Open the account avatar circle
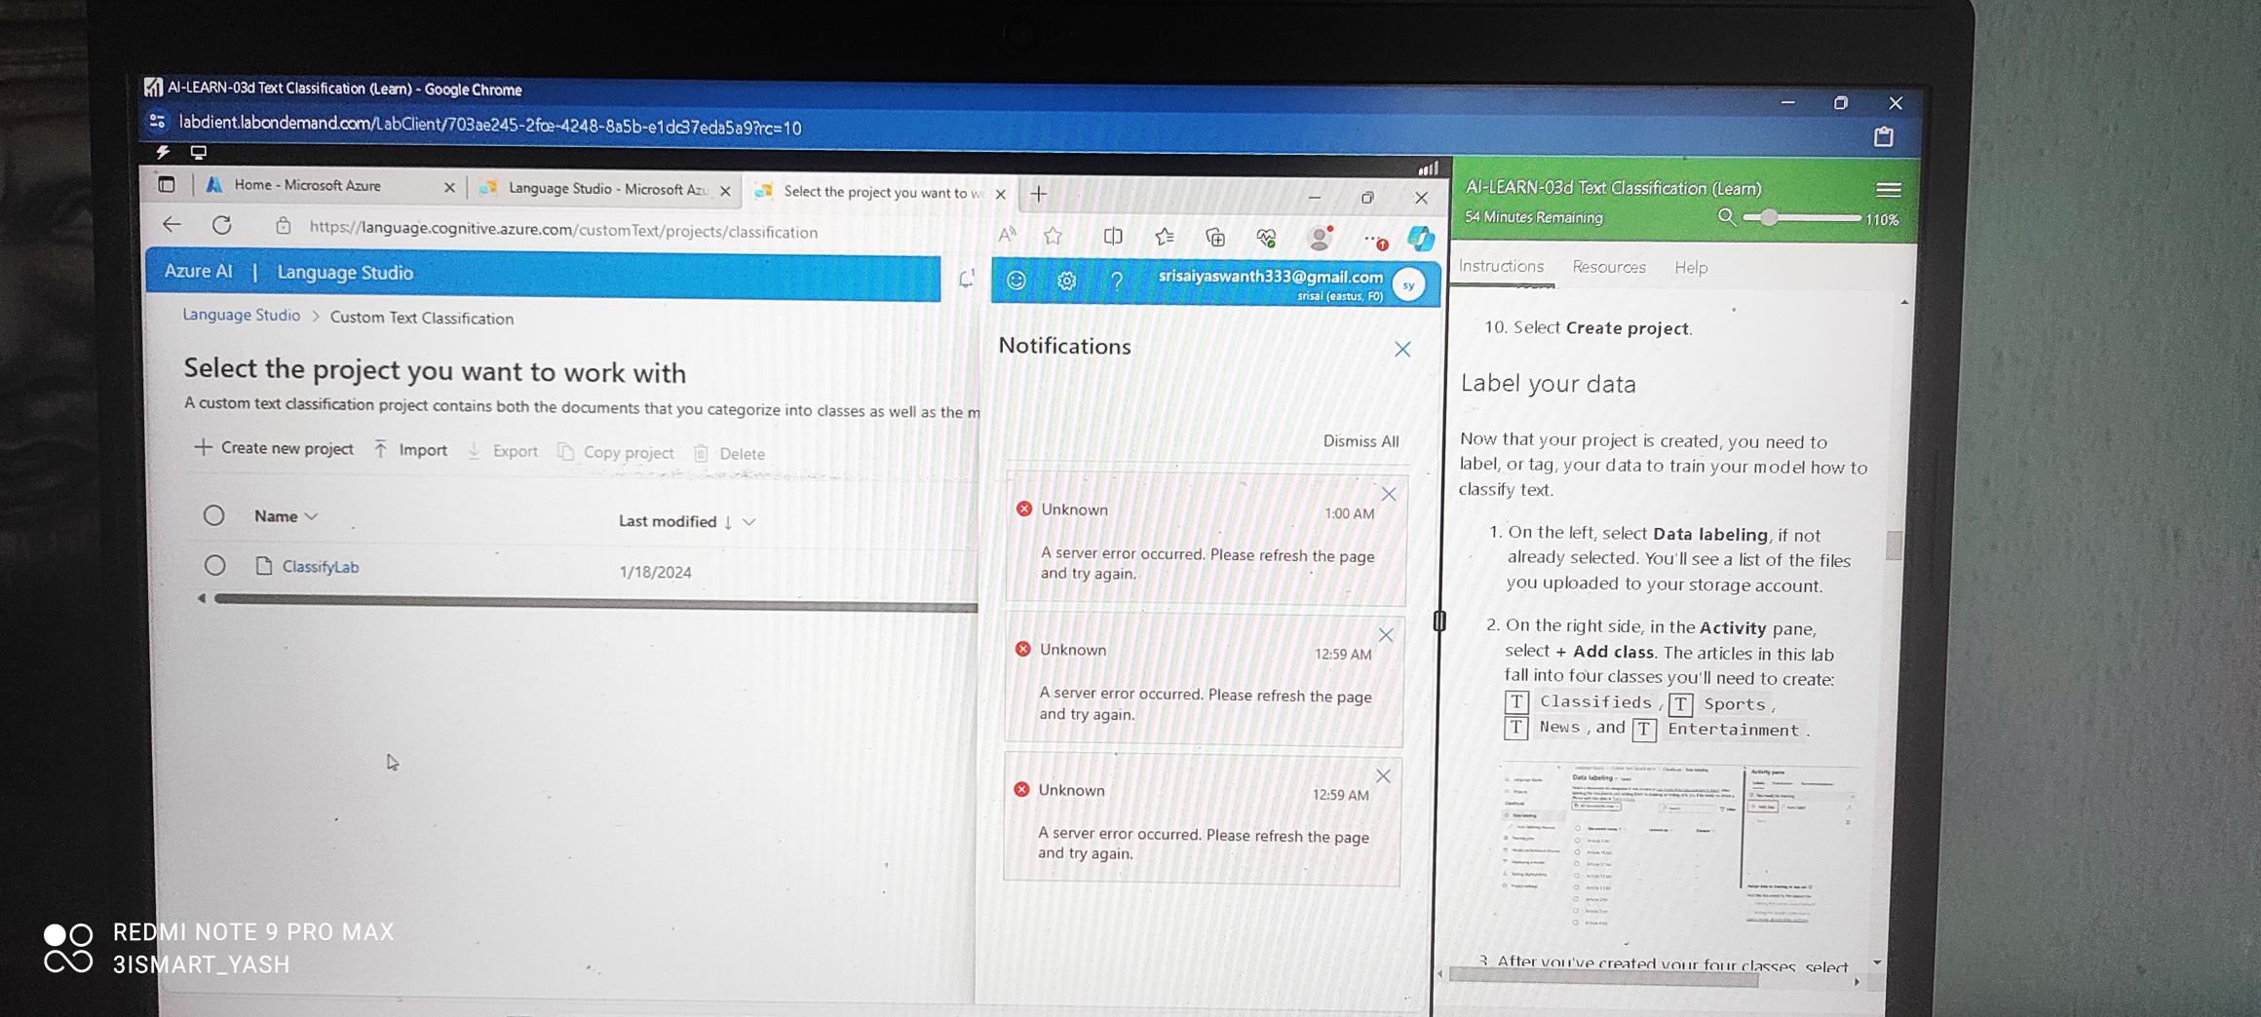Image resolution: width=2261 pixels, height=1017 pixels. click(1408, 284)
